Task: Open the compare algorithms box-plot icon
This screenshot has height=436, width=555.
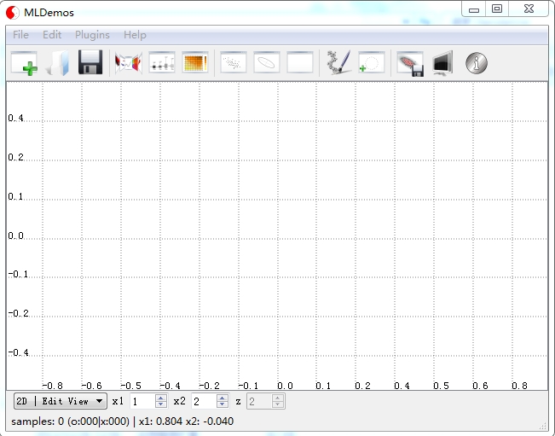Action: point(162,62)
